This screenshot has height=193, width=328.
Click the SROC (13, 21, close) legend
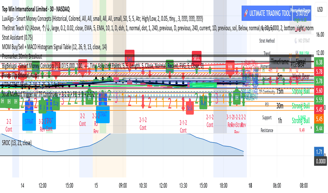[x=17, y=143]
